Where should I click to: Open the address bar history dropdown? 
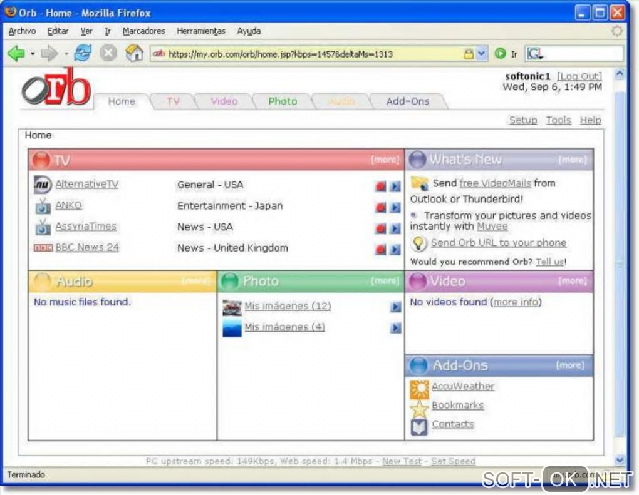(482, 54)
